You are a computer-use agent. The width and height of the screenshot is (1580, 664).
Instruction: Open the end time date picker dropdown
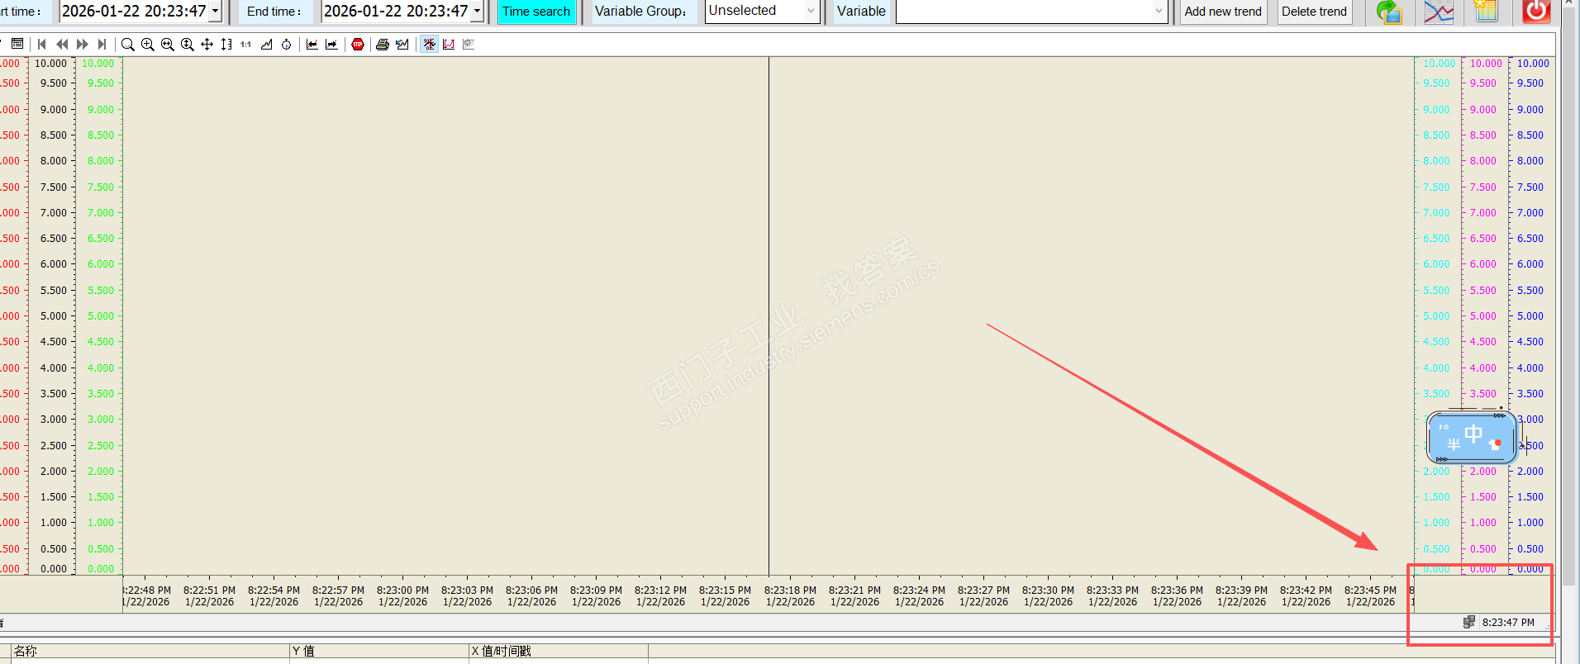click(x=477, y=12)
